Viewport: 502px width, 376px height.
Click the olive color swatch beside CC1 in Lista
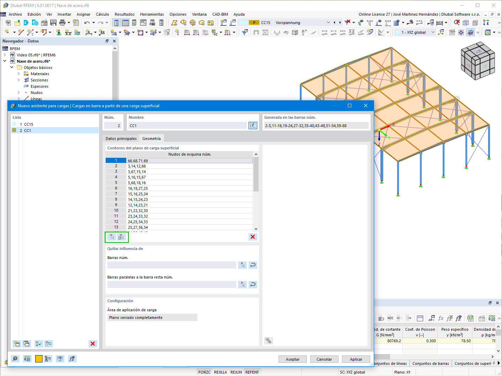14,130
